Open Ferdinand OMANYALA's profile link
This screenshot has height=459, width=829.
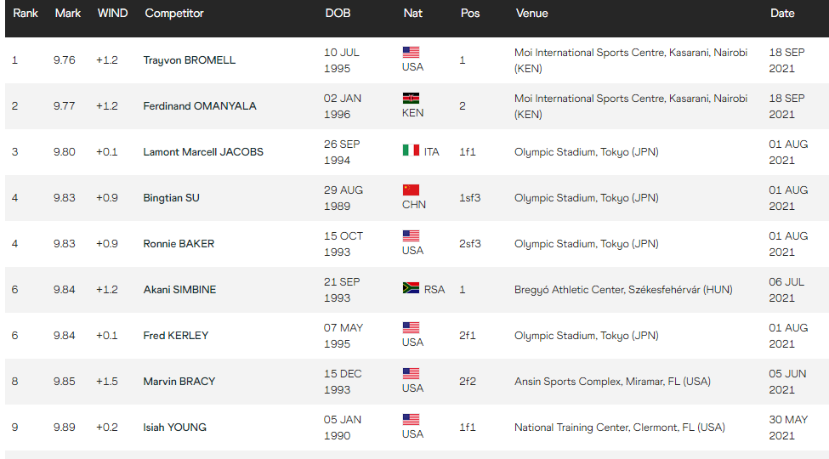coord(199,106)
